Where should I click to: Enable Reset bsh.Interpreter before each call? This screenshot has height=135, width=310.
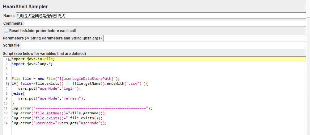[x=6, y=31]
